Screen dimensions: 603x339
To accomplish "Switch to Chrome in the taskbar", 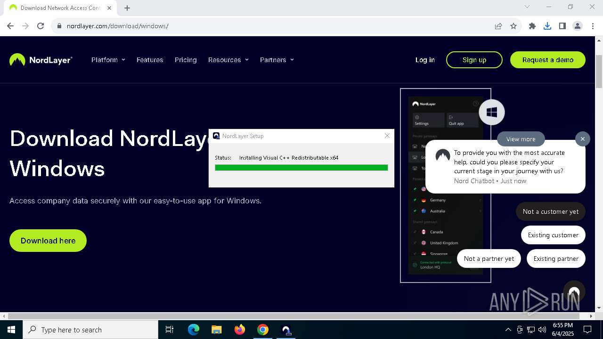I will coord(263,330).
